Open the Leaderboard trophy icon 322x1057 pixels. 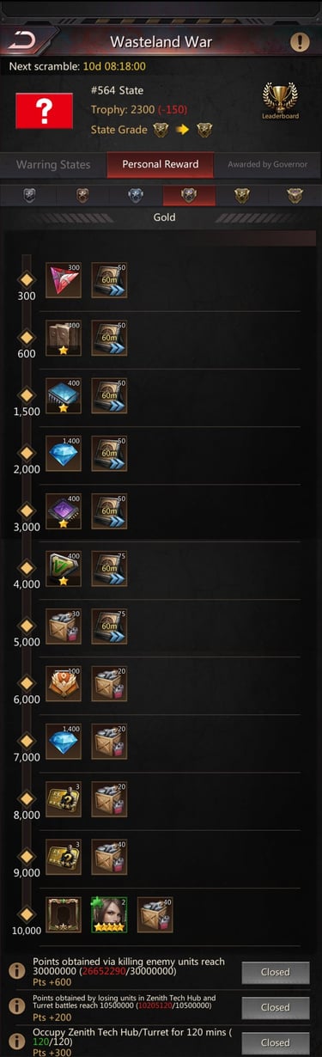[281, 100]
